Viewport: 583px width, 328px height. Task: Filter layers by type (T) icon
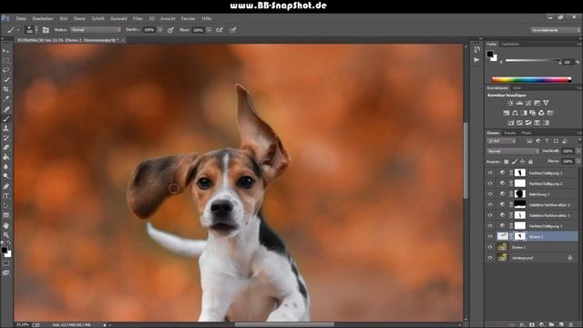(547, 141)
